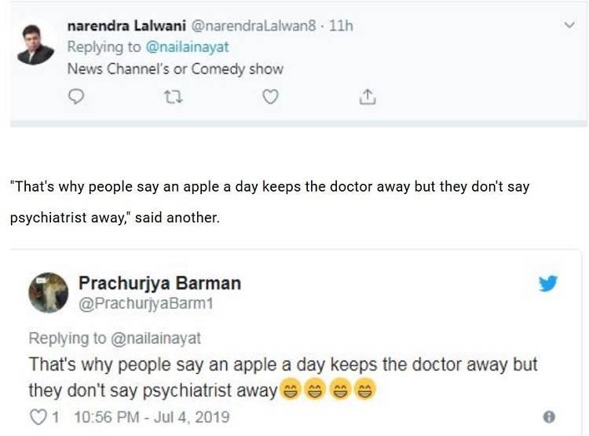Like the tweet with the heart outline icon

pos(270,97)
